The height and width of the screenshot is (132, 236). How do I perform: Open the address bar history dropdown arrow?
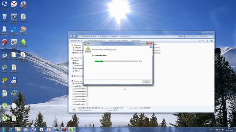coord(180,37)
